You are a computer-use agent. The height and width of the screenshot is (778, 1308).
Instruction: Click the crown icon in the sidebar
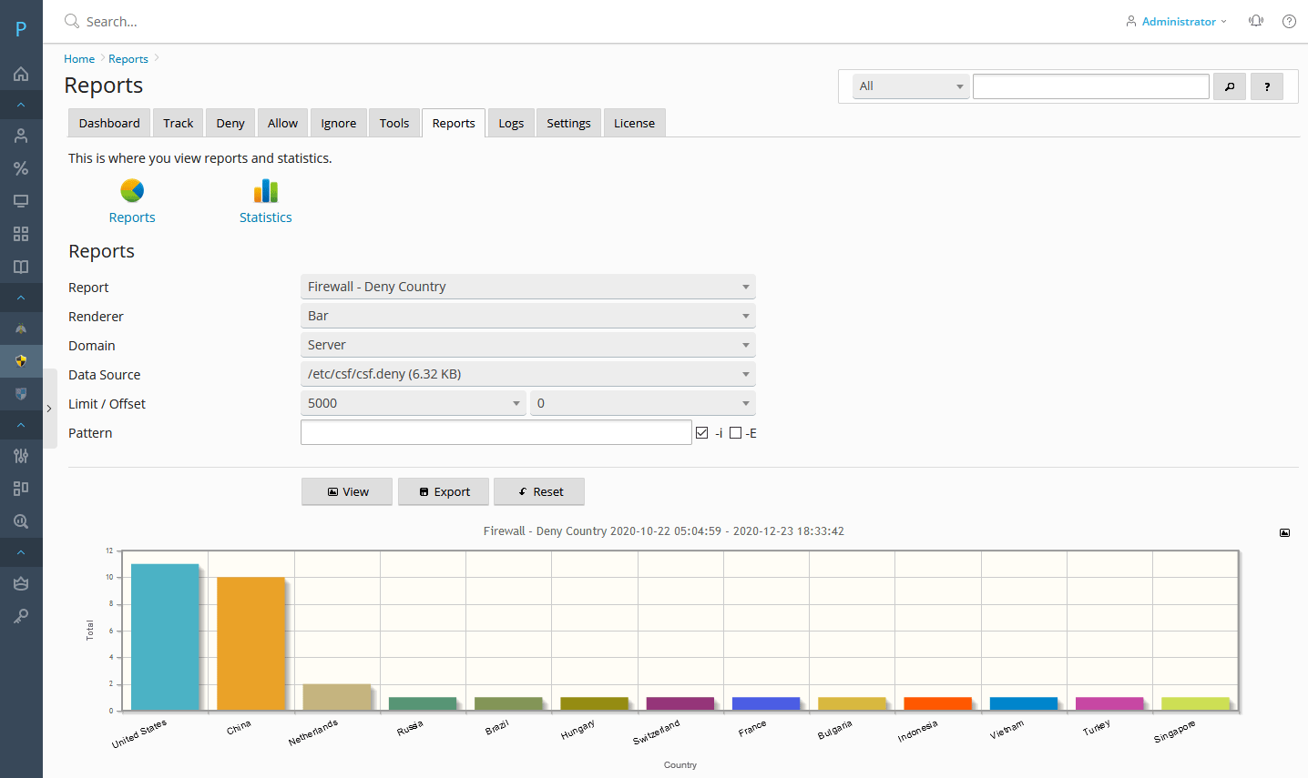pyautogui.click(x=21, y=583)
